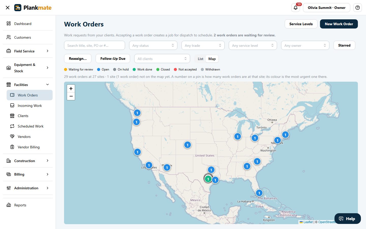Click the search title, site, PO field
The height and width of the screenshot is (229, 366).
pyautogui.click(x=95, y=45)
